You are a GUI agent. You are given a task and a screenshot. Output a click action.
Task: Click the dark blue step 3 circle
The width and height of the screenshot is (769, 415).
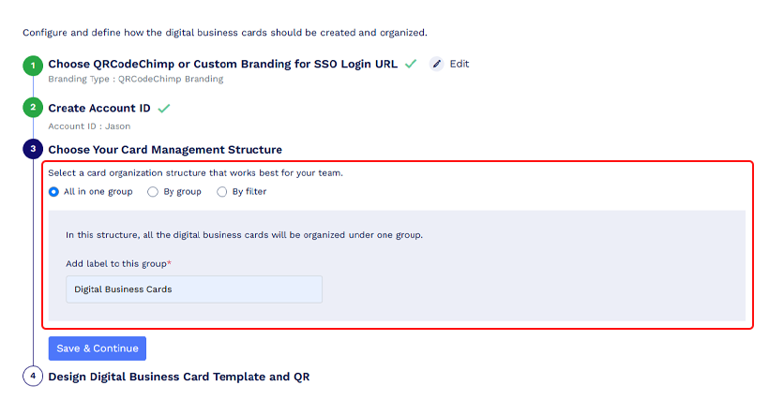coord(33,149)
